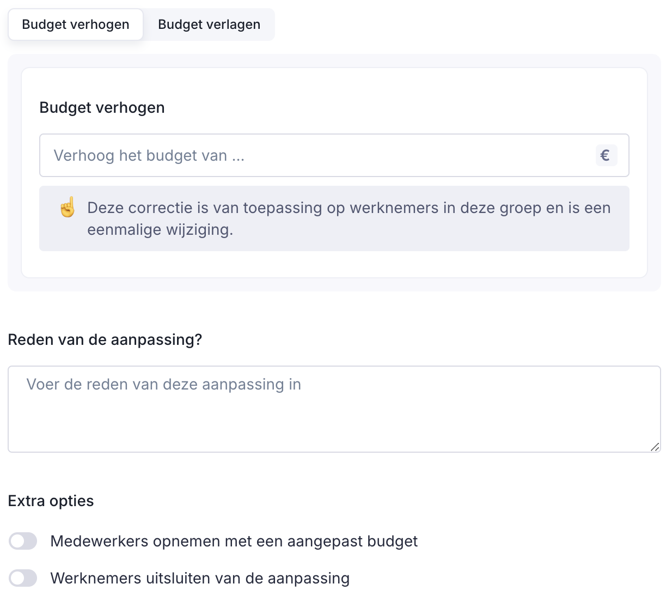
Task: Click the 'Medewerkers opnemen met een aangepast budget' label
Action: pyautogui.click(x=234, y=541)
